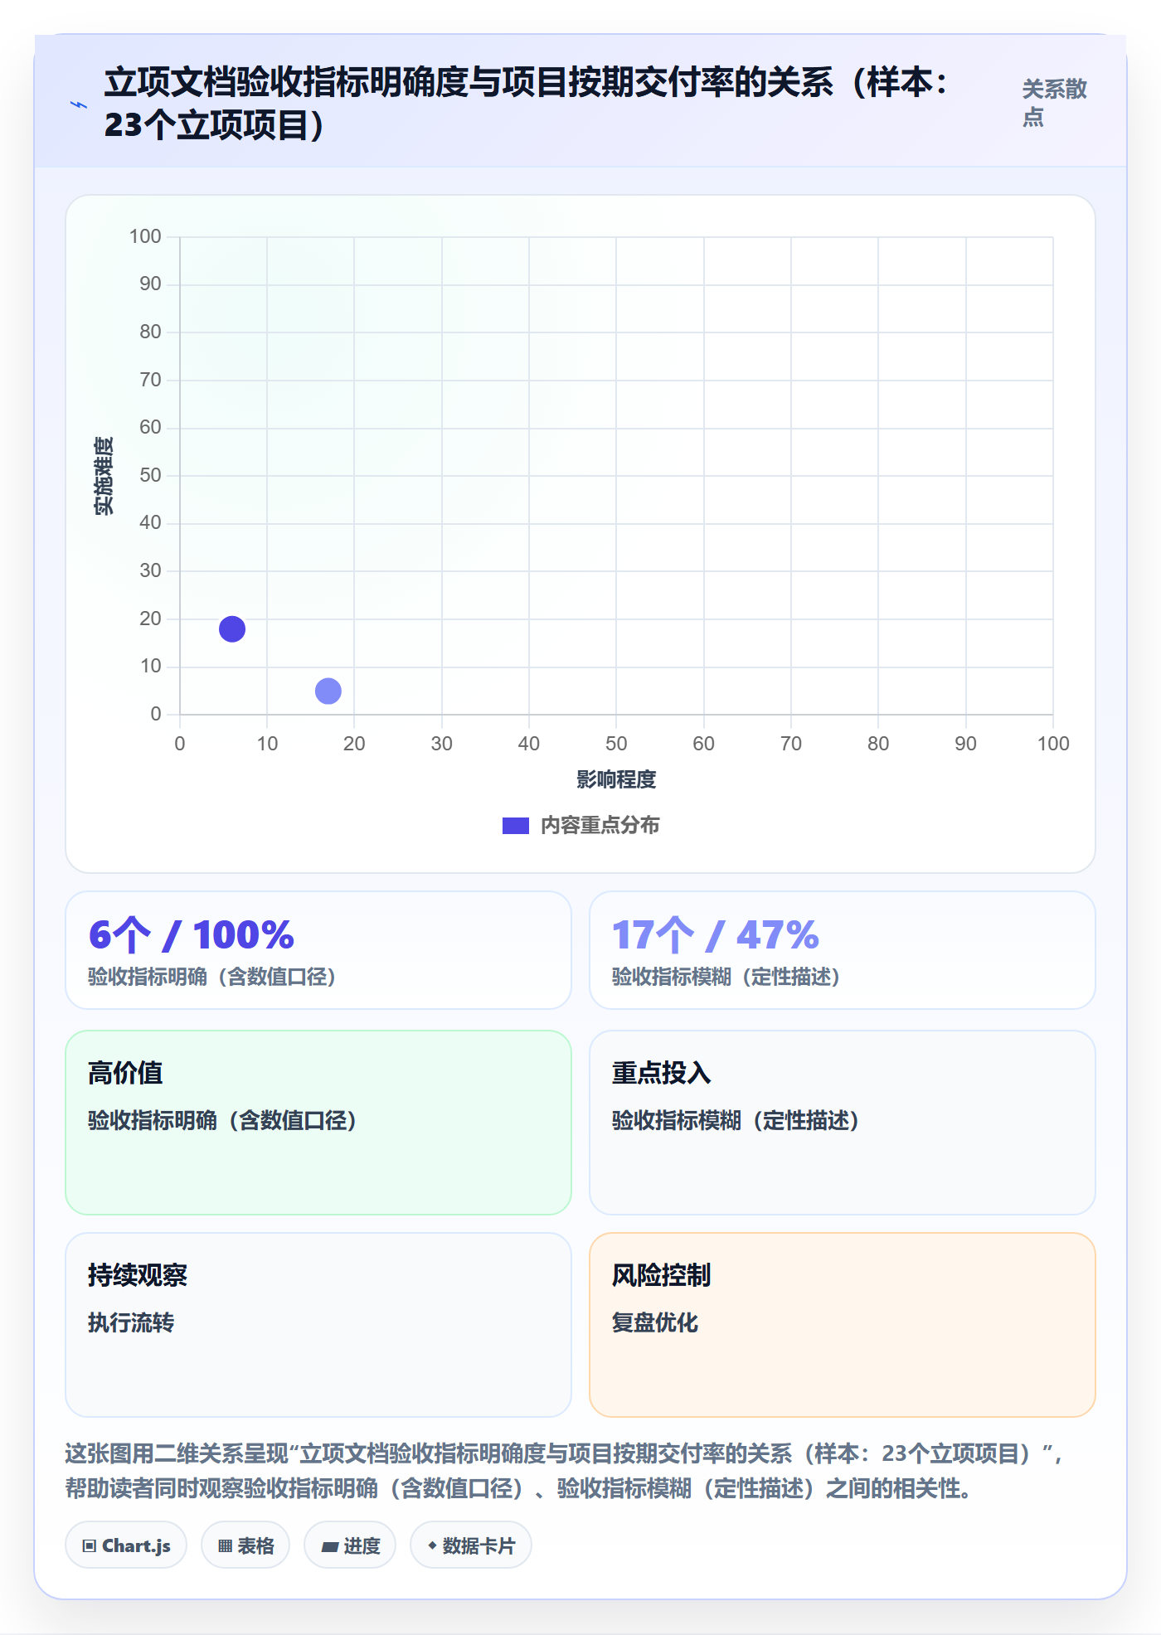Click the 数据卡片 tag chip
The width and height of the screenshot is (1161, 1635).
(x=471, y=1545)
